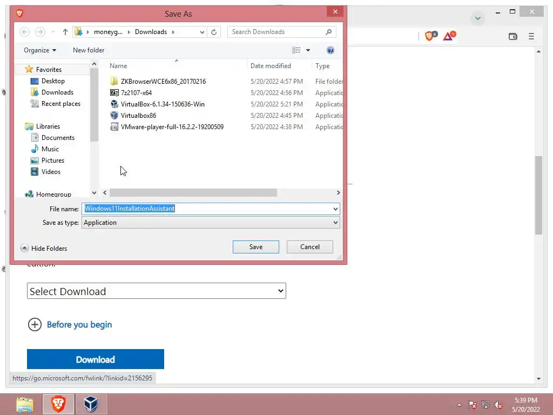This screenshot has height=415, width=553.
Task: Expand the File name dropdown arrow
Action: [x=335, y=209]
